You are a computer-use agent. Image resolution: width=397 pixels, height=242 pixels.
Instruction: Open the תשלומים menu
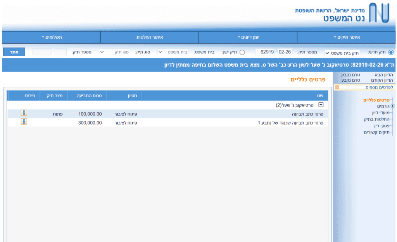(52, 38)
